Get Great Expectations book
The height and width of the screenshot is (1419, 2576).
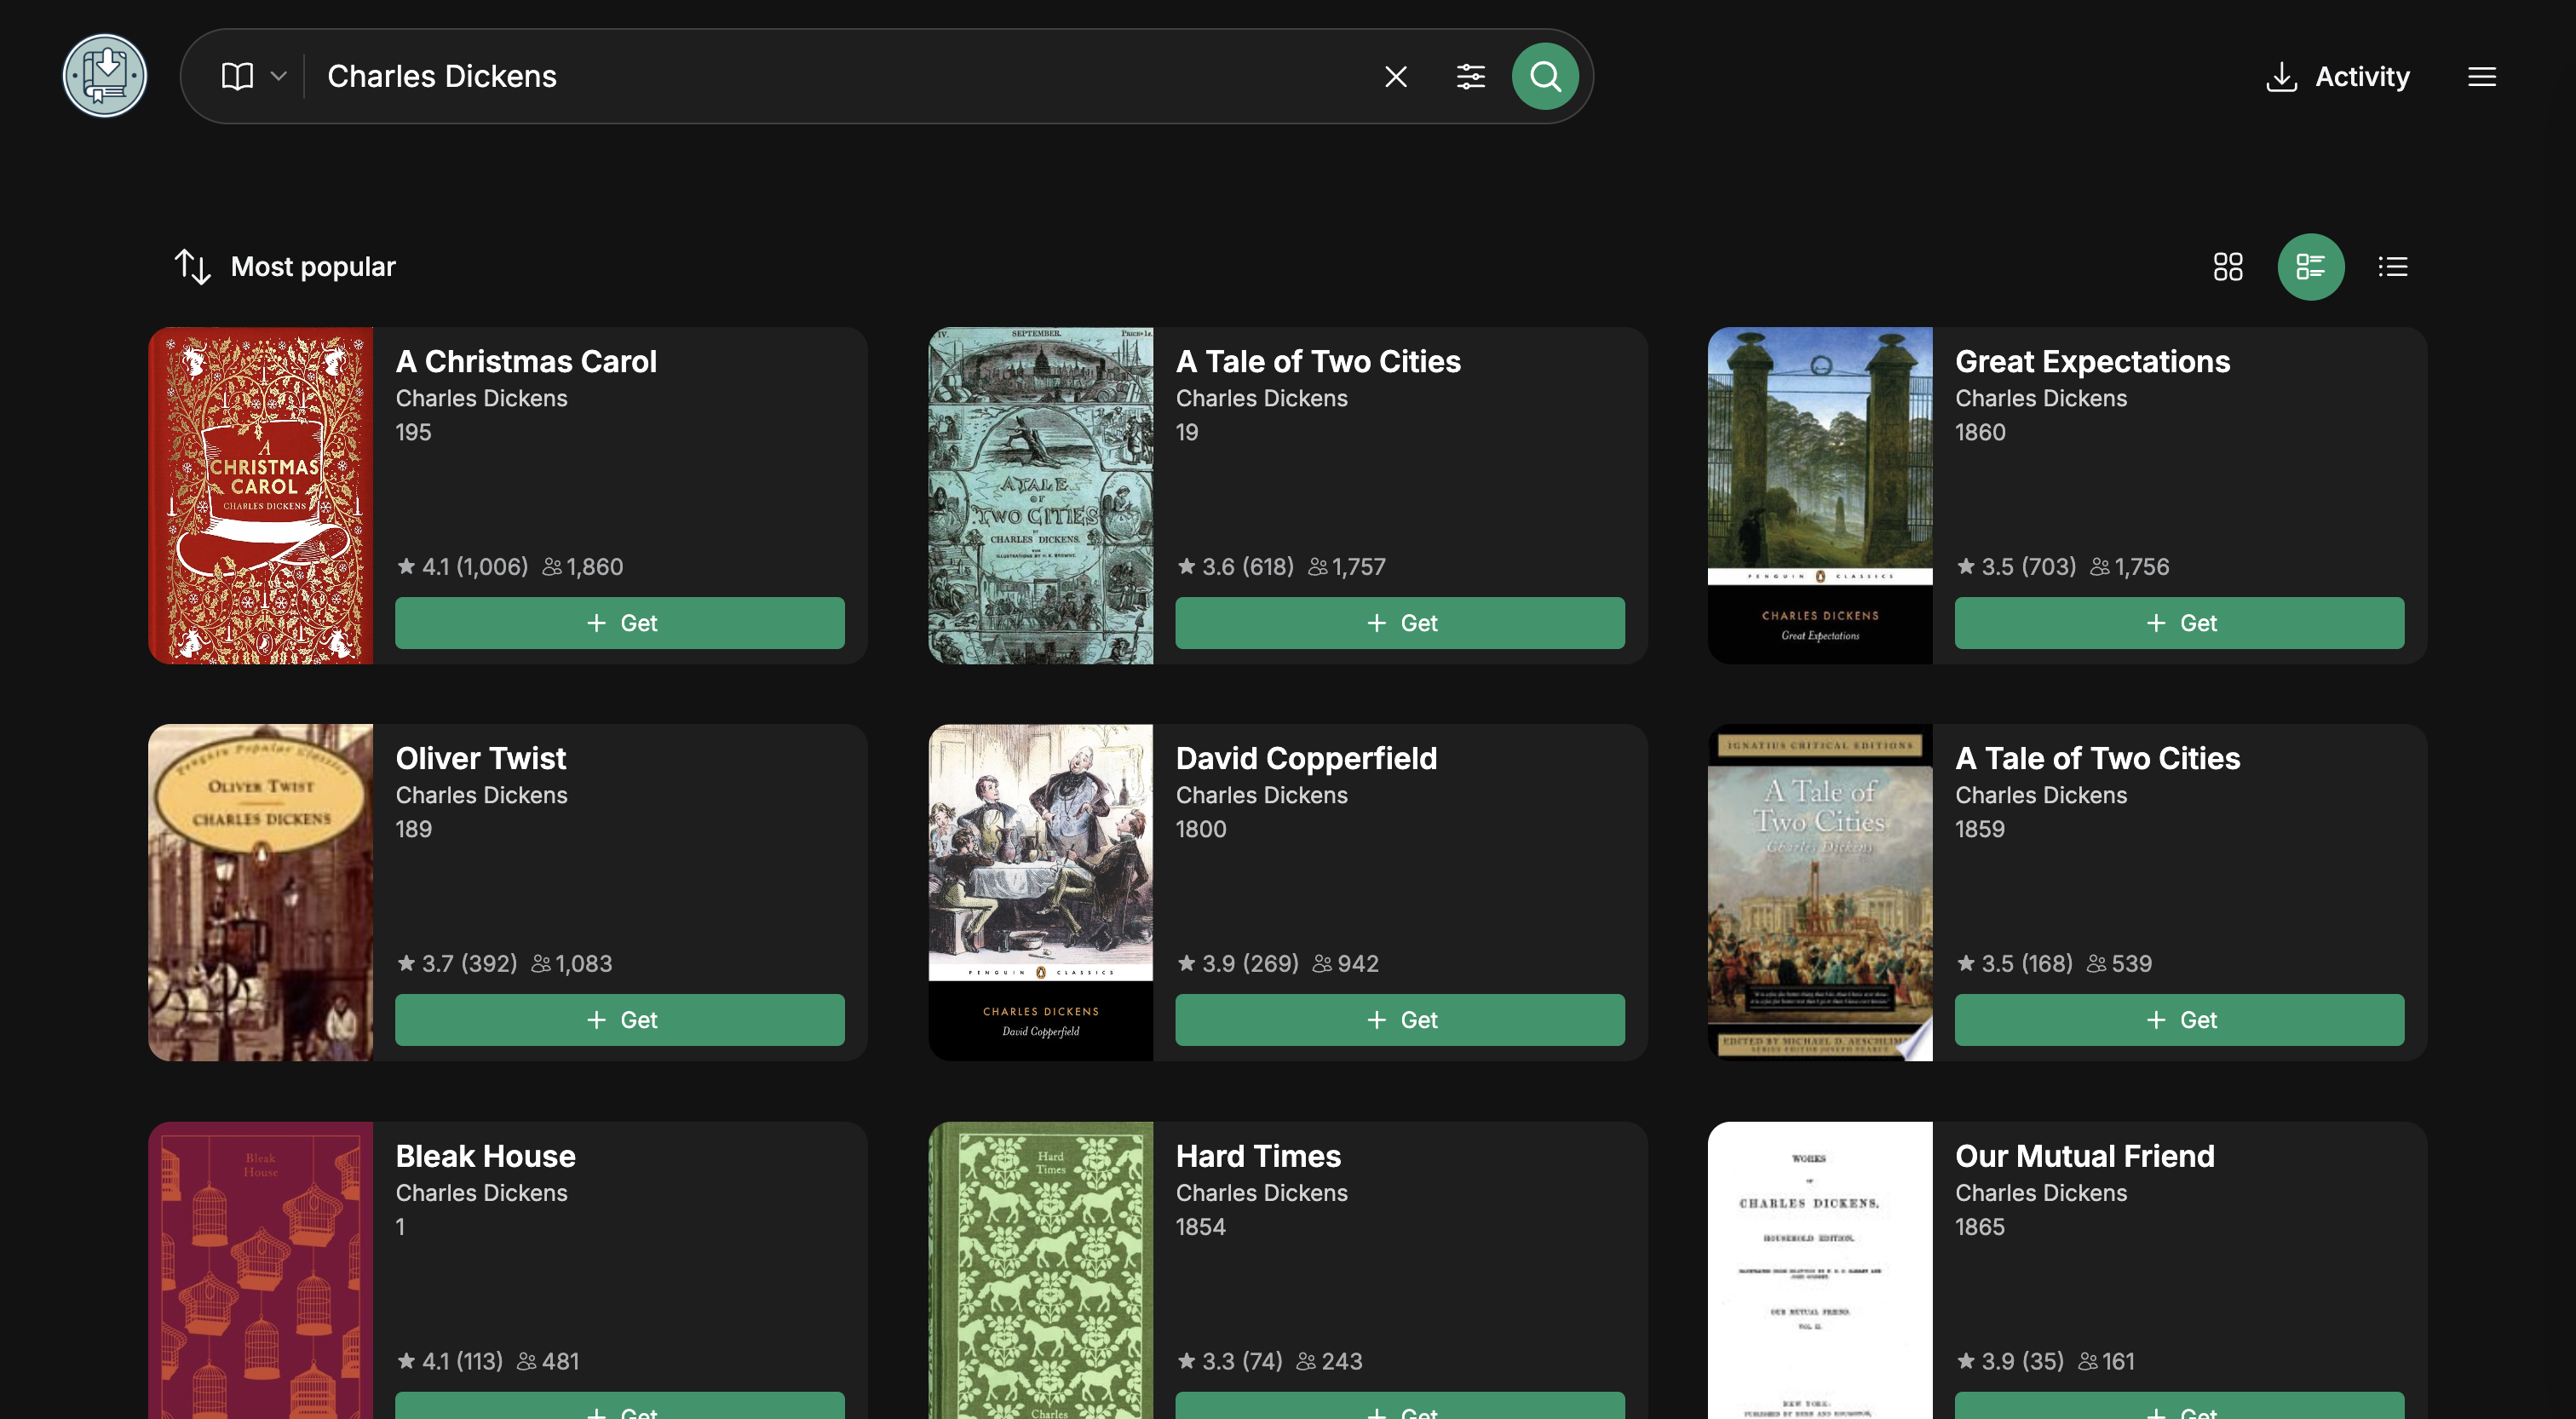2178,623
